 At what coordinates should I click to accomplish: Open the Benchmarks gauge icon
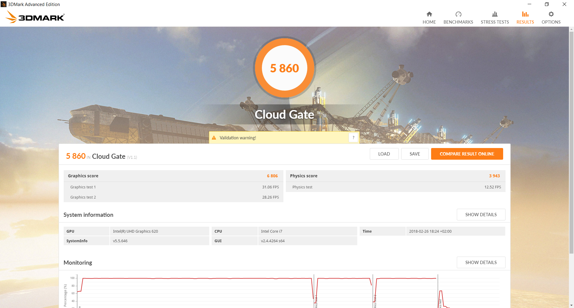458,14
